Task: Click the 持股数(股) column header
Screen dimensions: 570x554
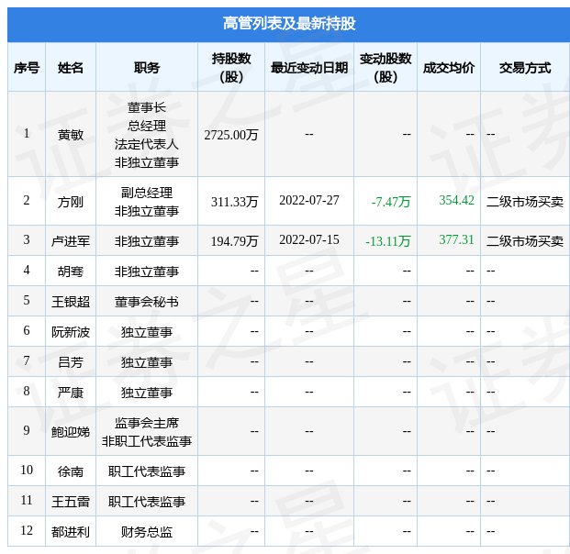Action: (231, 68)
